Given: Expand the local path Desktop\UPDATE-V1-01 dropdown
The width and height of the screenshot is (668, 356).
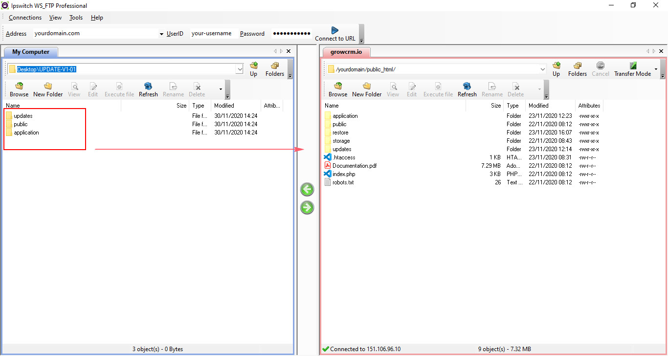Looking at the screenshot, I should 240,69.
